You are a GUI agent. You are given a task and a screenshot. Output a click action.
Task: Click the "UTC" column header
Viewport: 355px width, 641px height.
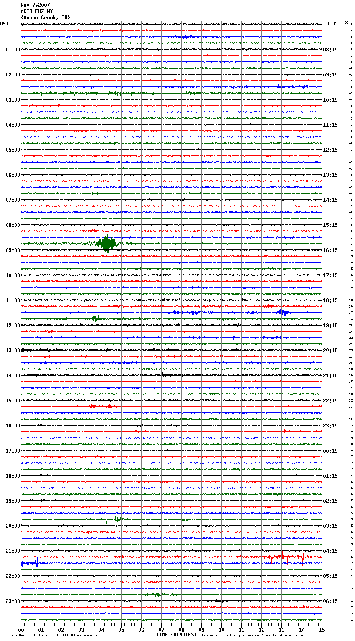pyautogui.click(x=332, y=24)
